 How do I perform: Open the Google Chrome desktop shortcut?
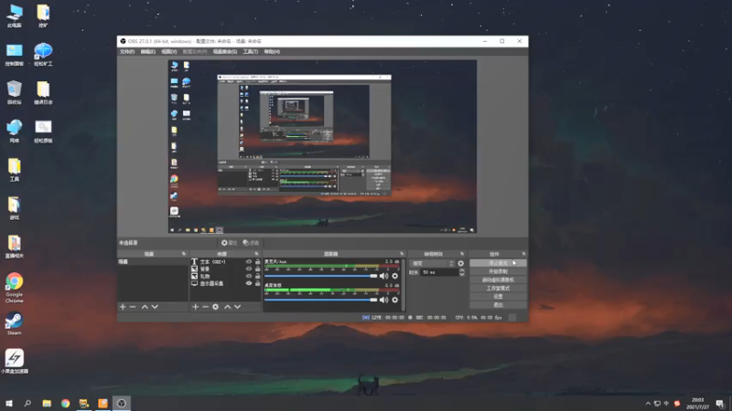(14, 288)
